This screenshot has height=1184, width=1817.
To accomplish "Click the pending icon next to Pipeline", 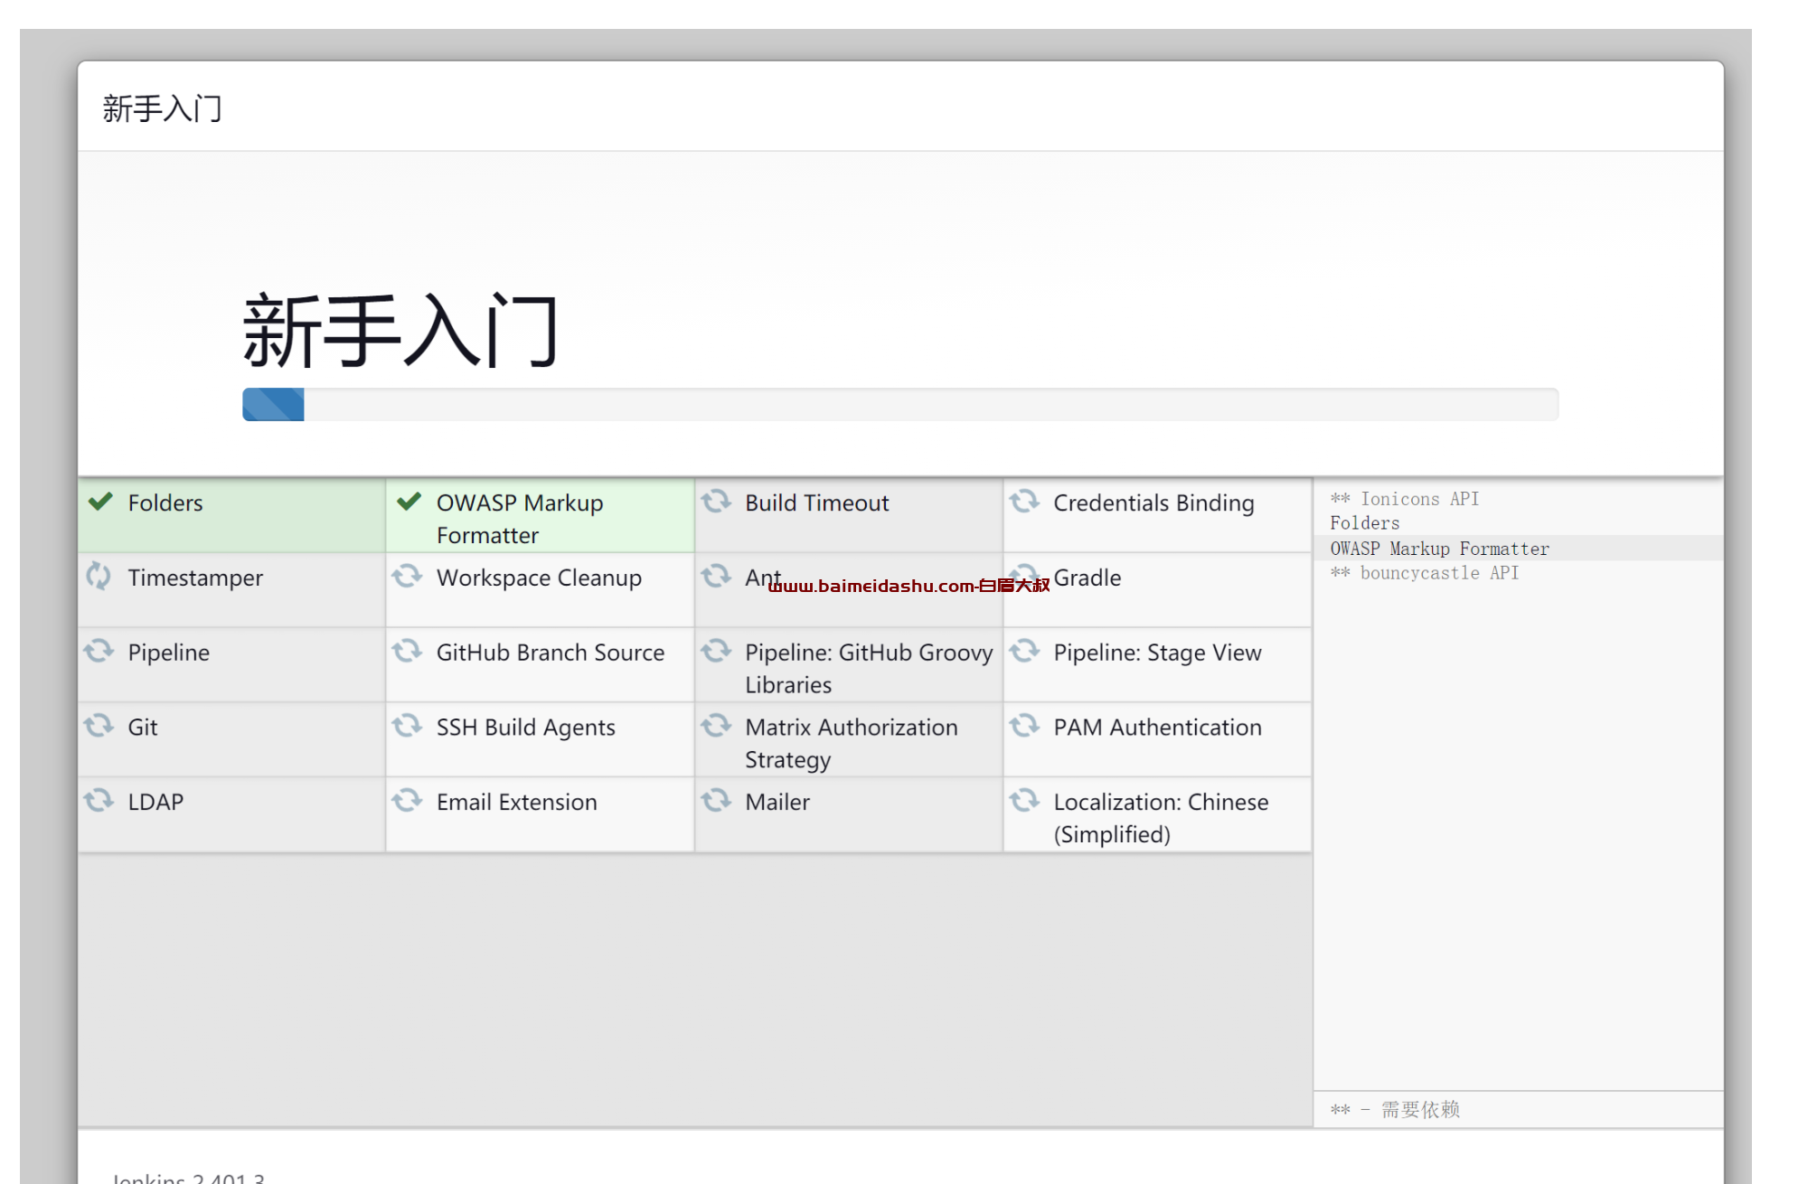I will coord(99,651).
